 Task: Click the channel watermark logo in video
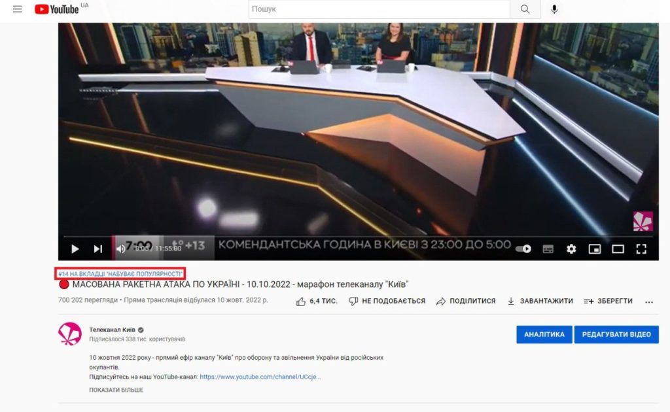tap(643, 221)
